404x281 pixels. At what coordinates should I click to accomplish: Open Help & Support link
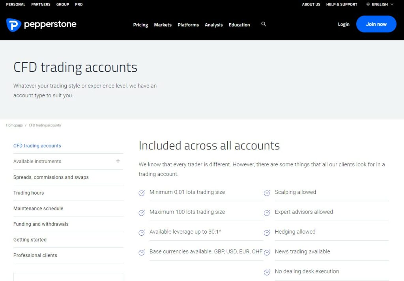click(342, 4)
